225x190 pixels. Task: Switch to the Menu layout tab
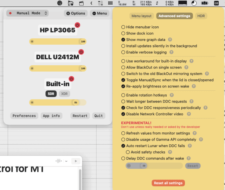(x=141, y=16)
